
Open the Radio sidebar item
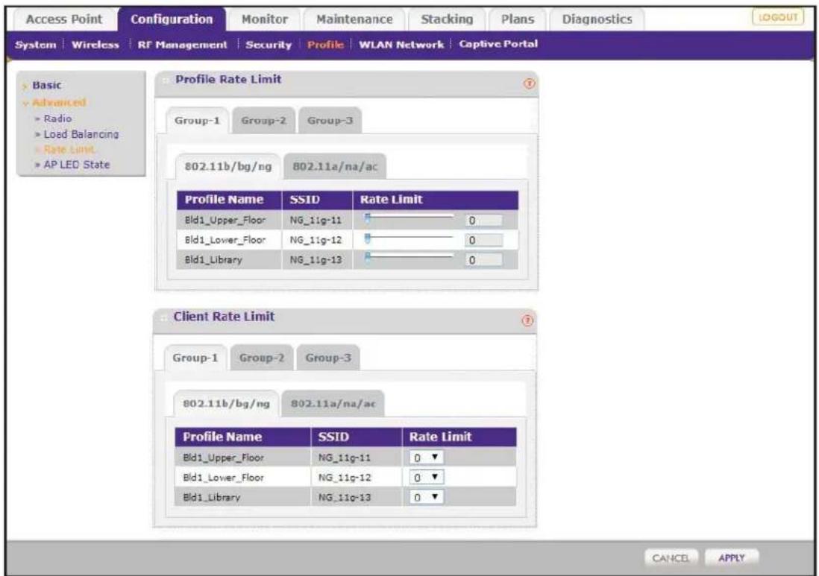tap(57, 119)
